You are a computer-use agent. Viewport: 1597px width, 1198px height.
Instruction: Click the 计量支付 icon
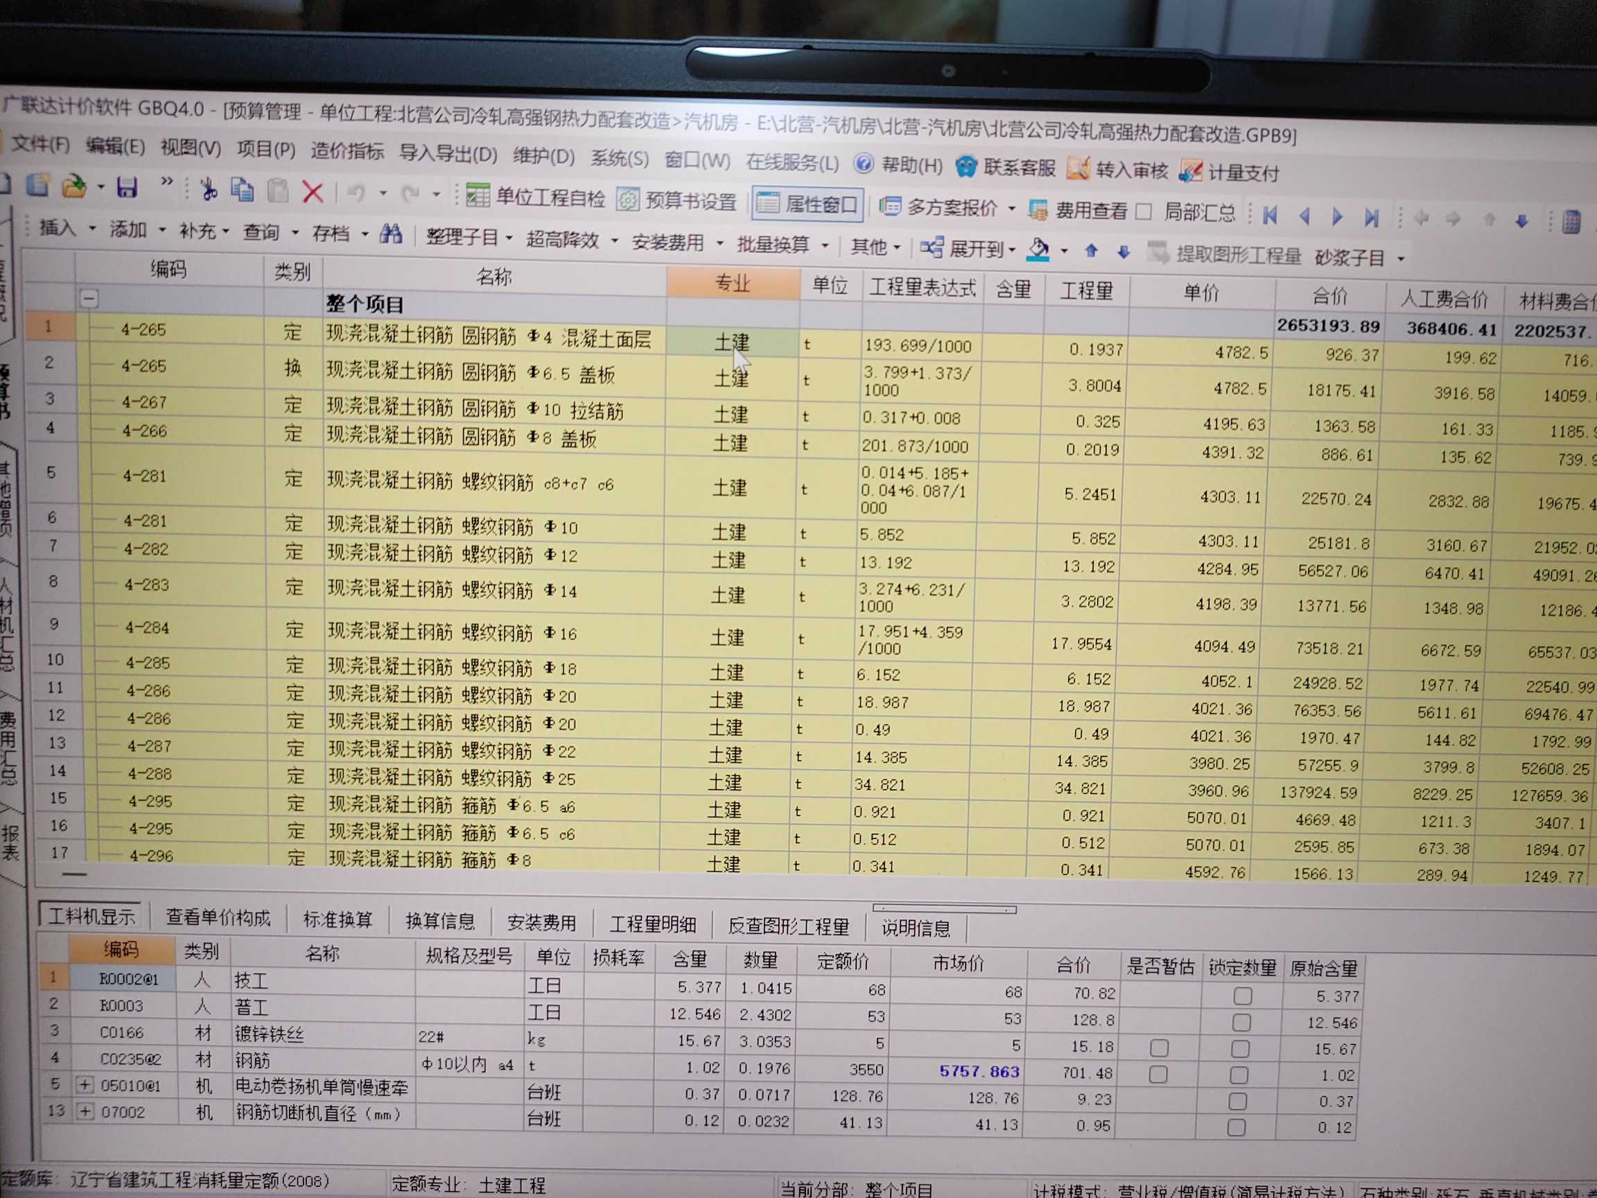[x=1191, y=171]
